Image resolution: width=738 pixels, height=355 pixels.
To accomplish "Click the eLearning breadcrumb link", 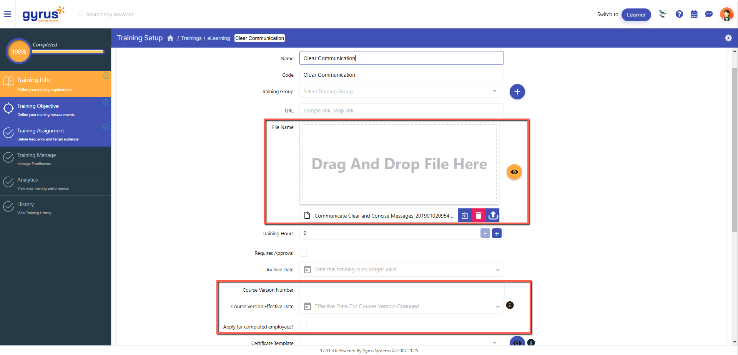I will tap(218, 38).
